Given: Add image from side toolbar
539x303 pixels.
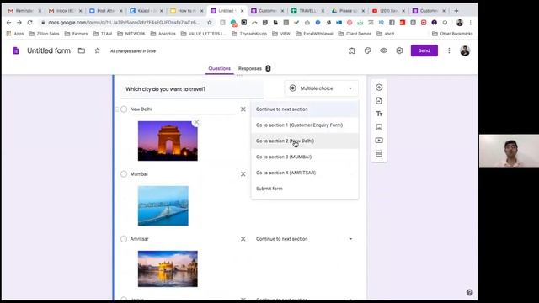Looking at the screenshot, I should pos(379,127).
